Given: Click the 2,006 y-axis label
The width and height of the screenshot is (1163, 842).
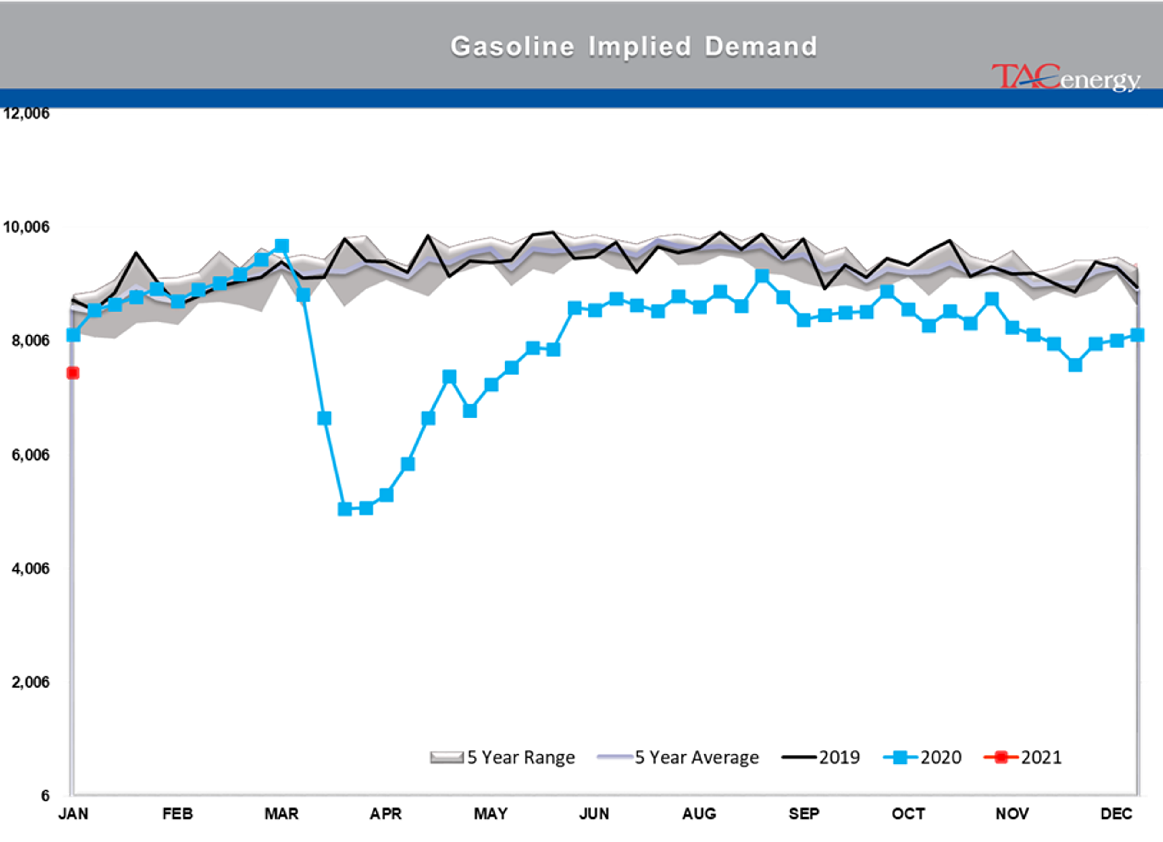Looking at the screenshot, I should pyautogui.click(x=31, y=682).
